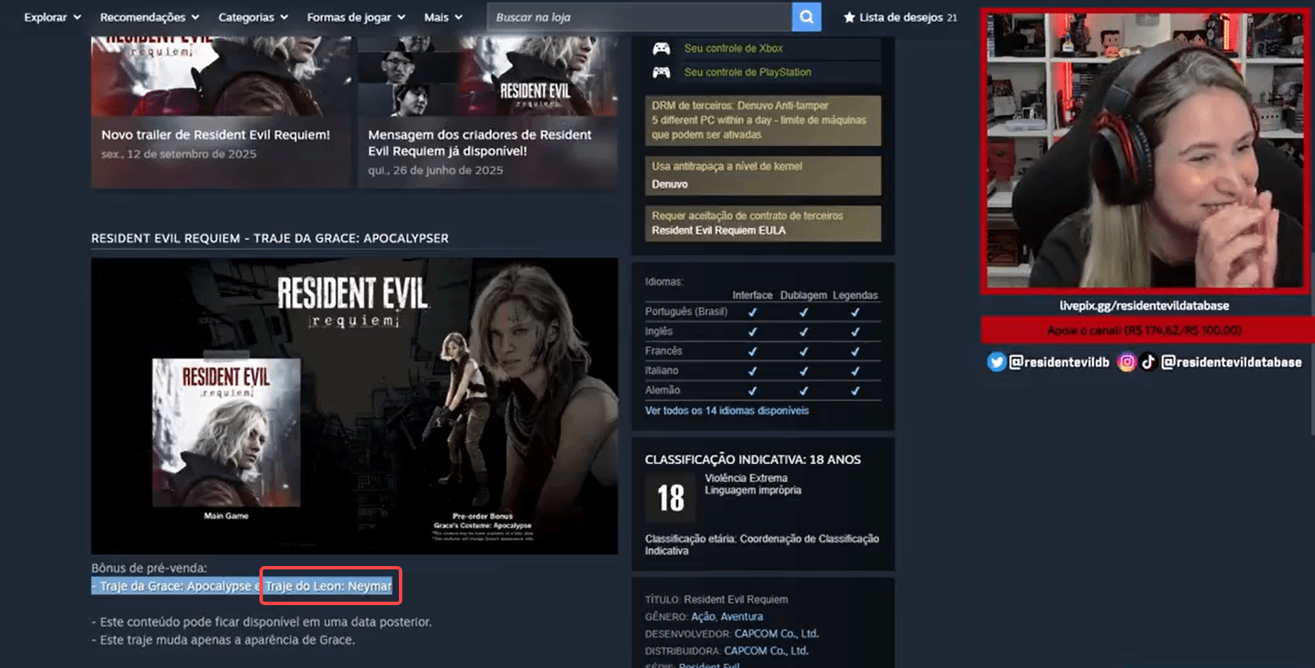Click the wishlist star icon
Viewport: 1315px width, 668px height.
[x=849, y=17]
